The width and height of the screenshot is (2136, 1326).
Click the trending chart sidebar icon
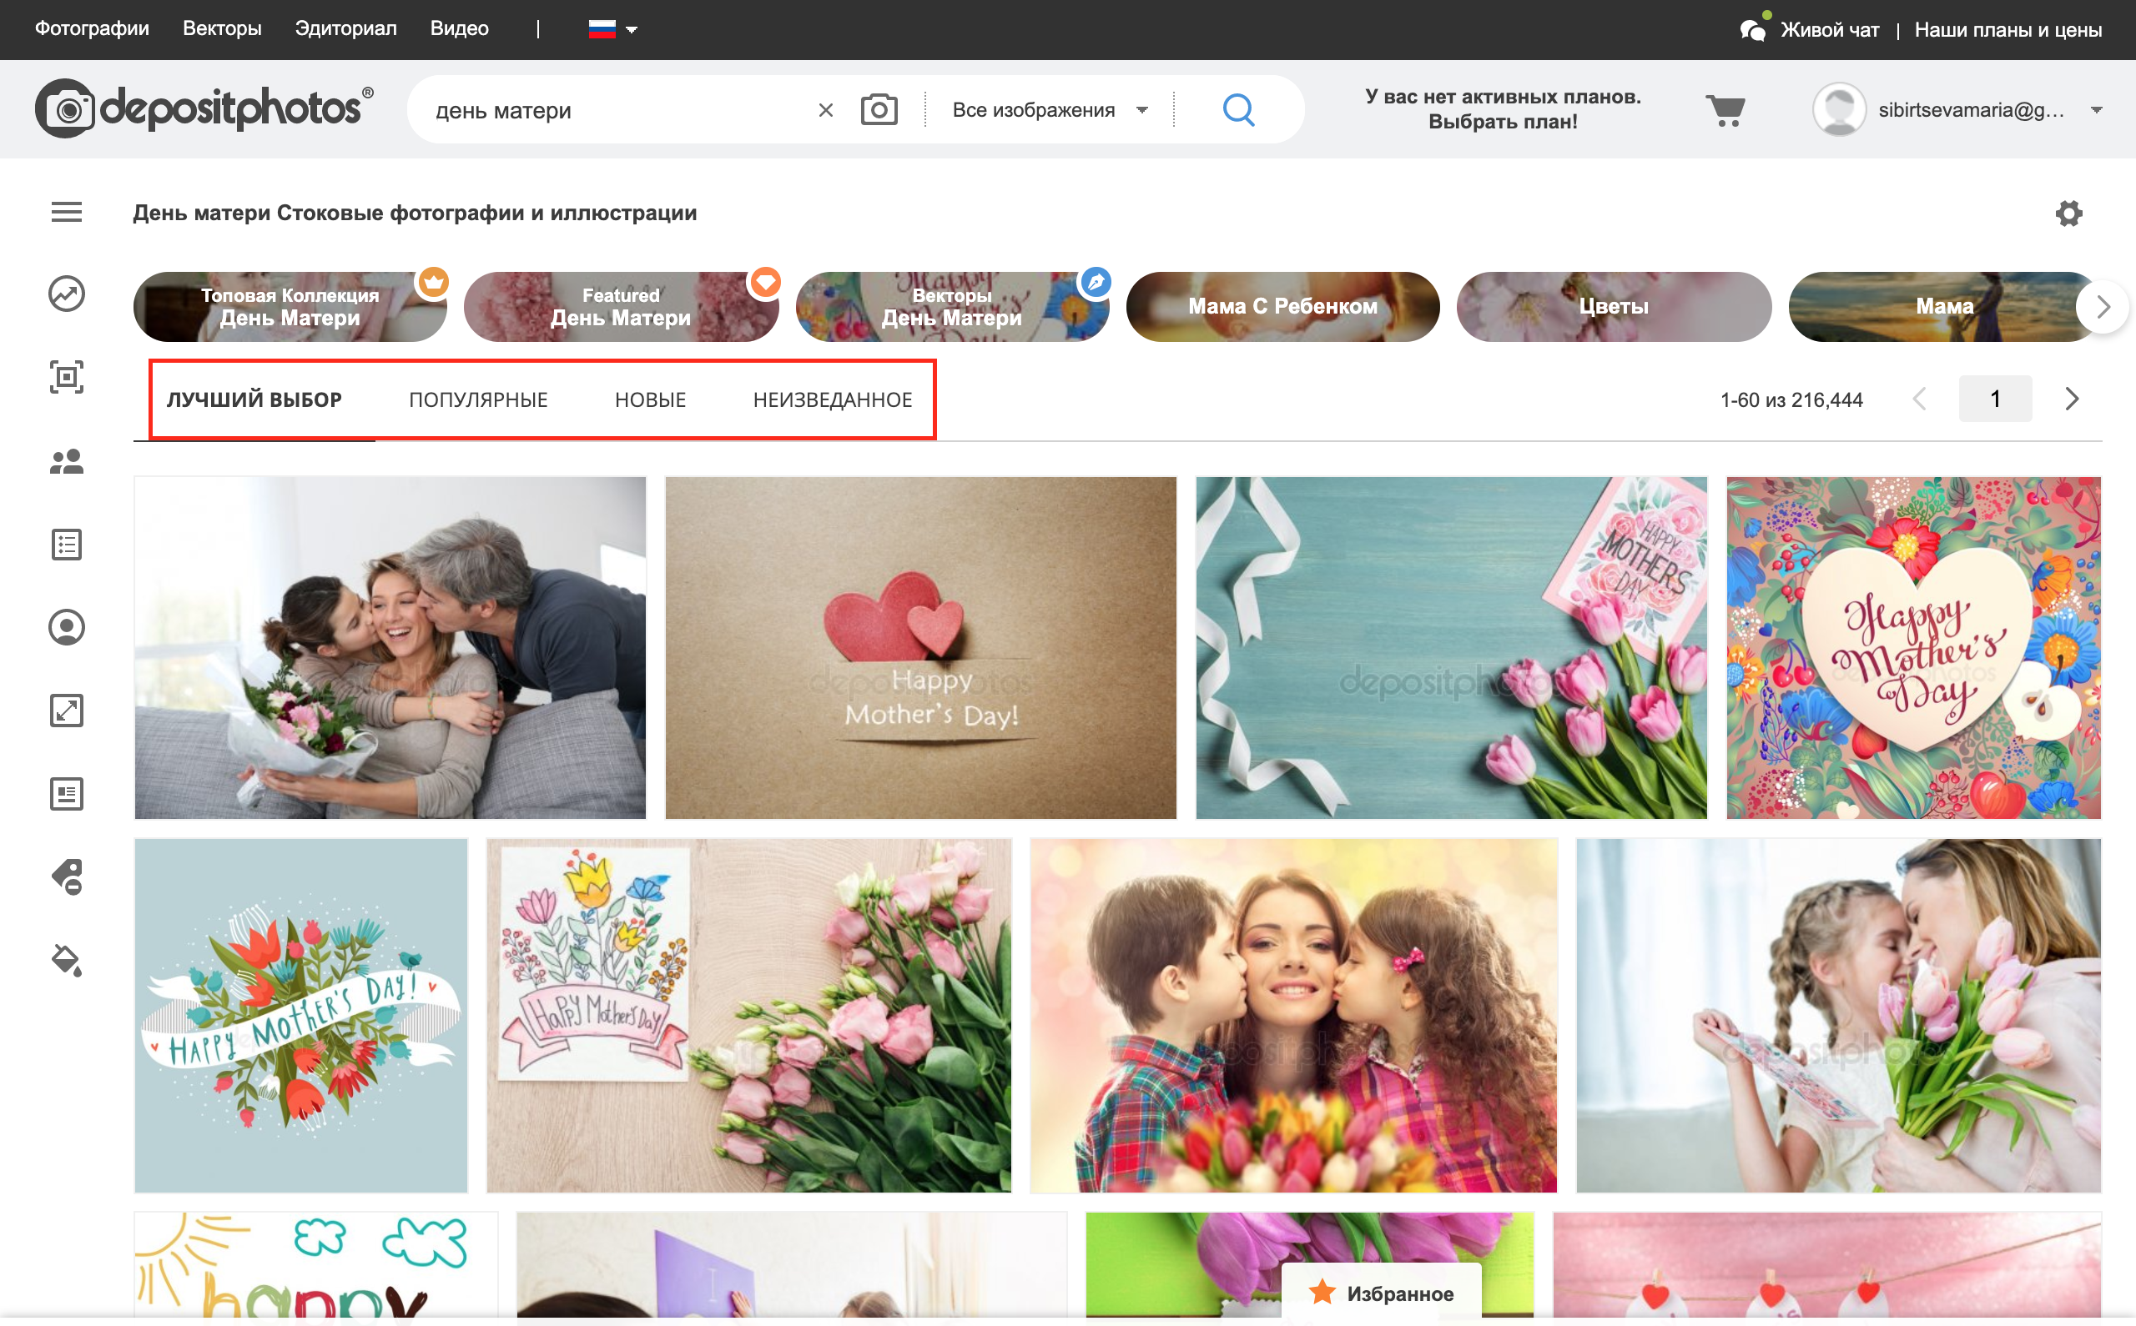coord(67,294)
